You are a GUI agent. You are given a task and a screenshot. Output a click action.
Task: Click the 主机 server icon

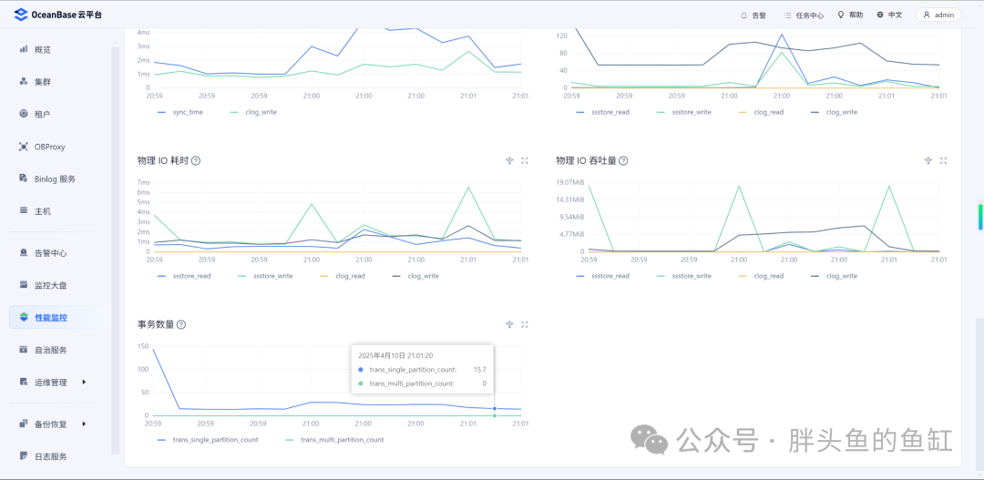[x=24, y=211]
